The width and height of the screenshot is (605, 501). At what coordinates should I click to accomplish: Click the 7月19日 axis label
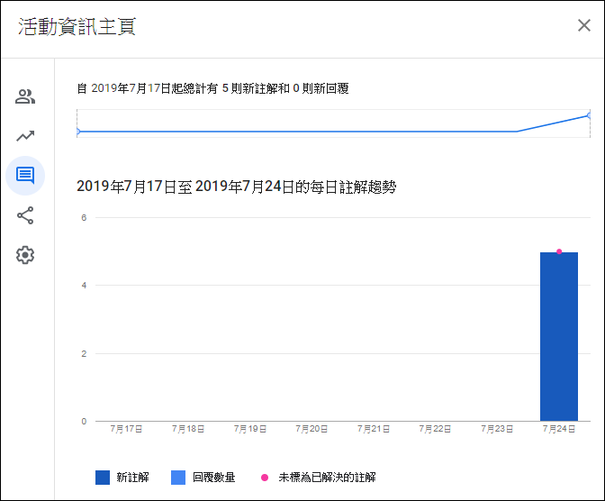[x=250, y=429]
